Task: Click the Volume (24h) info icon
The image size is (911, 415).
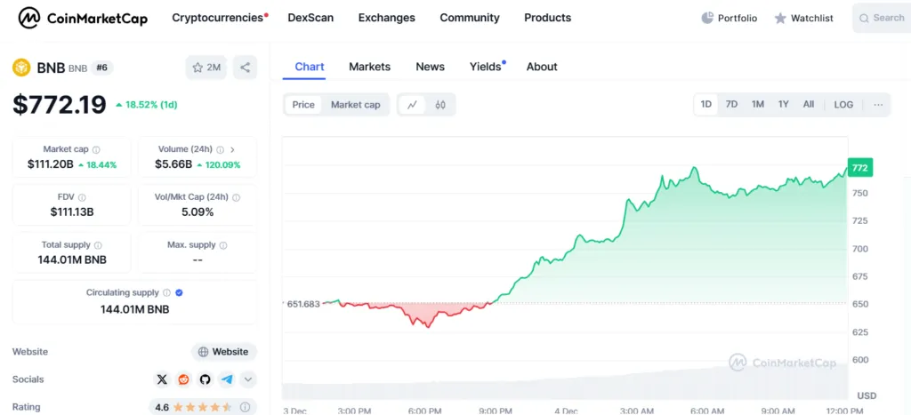Action: [221, 149]
